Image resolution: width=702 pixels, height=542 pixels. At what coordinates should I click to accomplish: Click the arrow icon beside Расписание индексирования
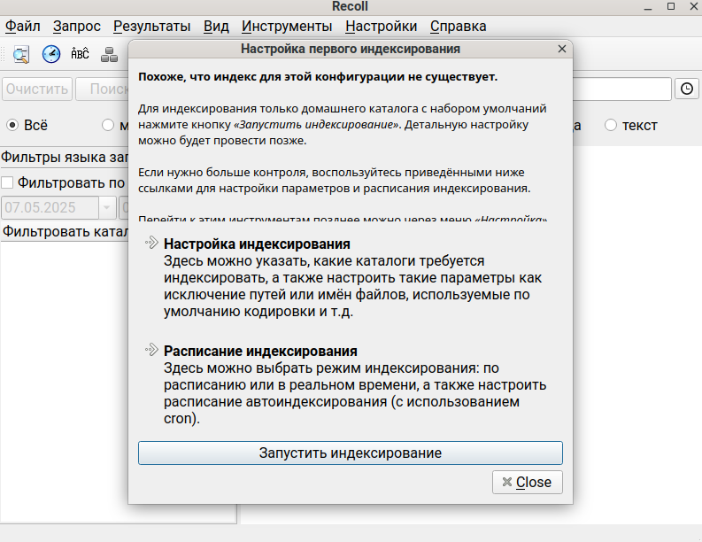coord(151,350)
